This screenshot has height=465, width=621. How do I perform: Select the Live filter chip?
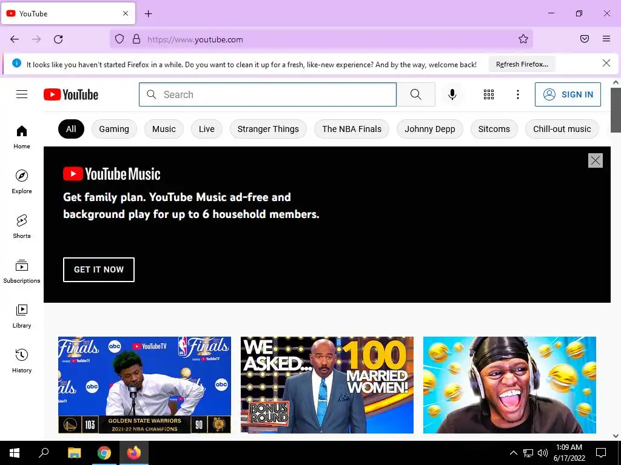coord(207,129)
